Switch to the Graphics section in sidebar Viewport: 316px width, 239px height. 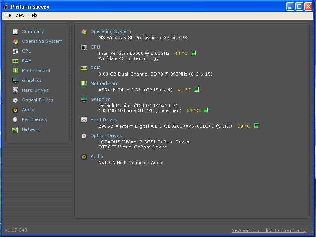point(32,81)
